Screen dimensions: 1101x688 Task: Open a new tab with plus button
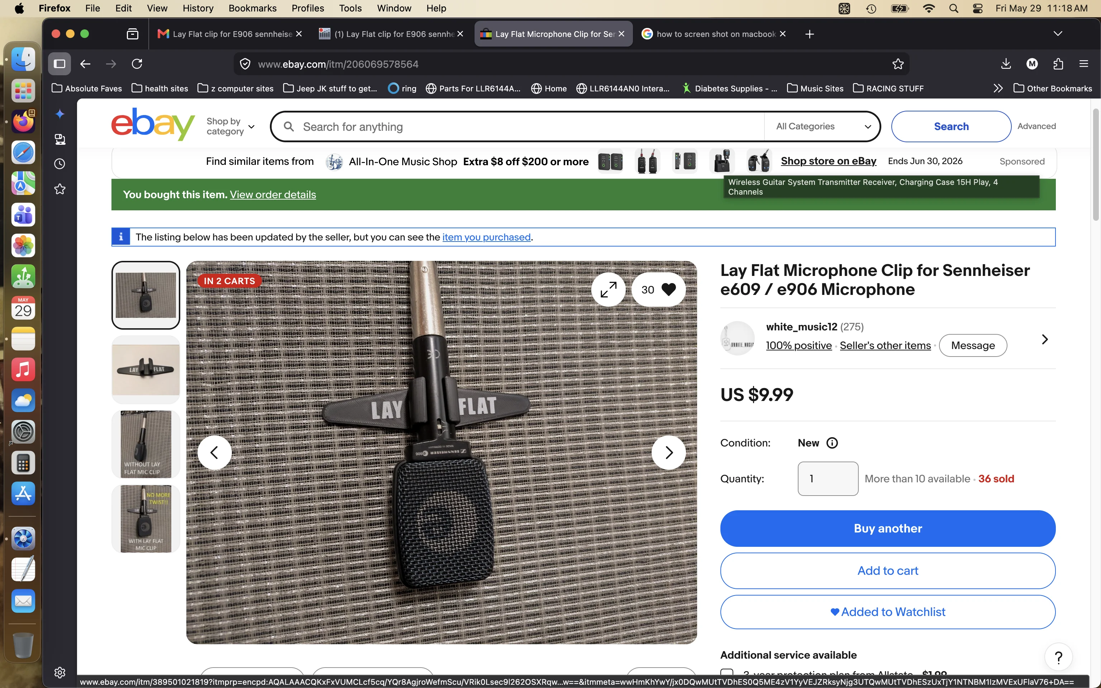[x=809, y=34]
